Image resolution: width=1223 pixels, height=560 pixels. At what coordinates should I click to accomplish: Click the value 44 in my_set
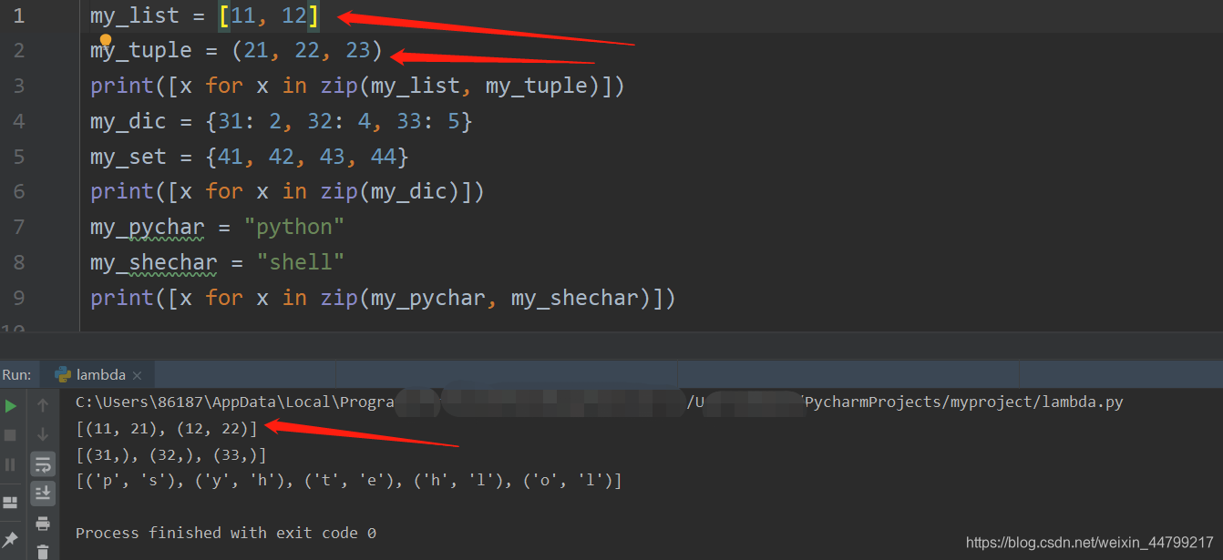coord(384,157)
